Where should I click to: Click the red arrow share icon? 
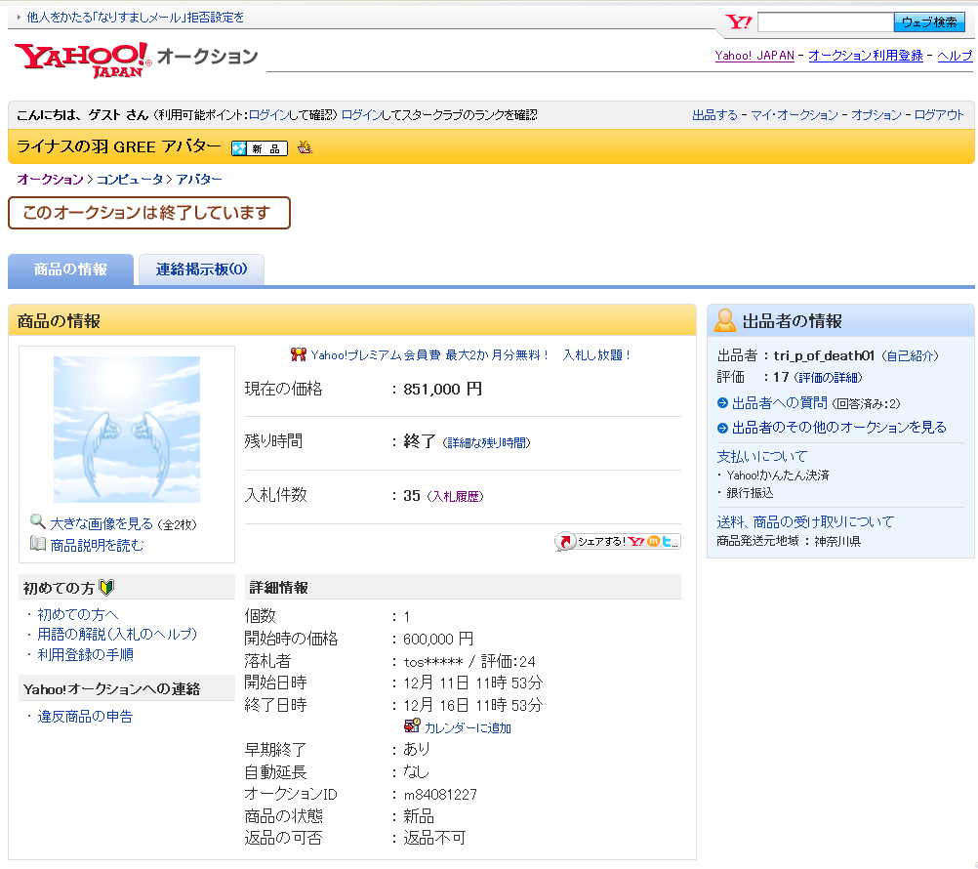[x=566, y=542]
